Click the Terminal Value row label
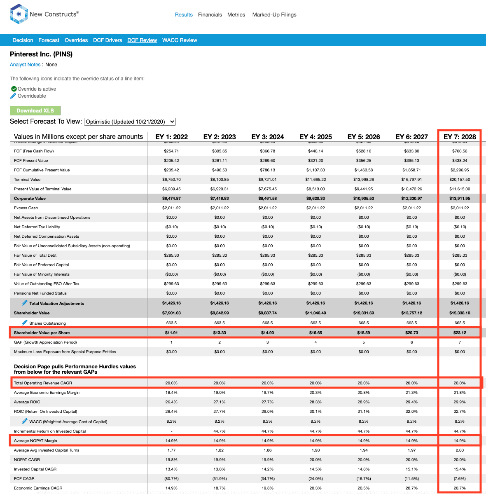 pyautogui.click(x=27, y=180)
